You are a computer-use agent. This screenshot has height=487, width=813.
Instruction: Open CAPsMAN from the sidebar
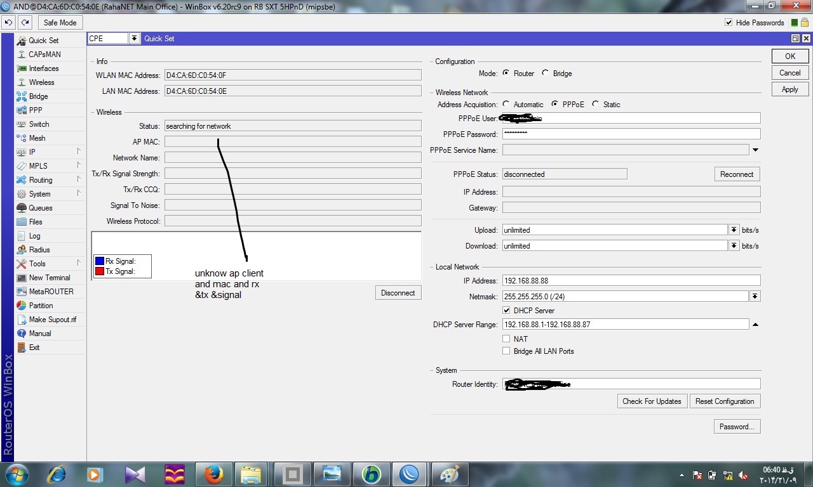[x=44, y=55]
